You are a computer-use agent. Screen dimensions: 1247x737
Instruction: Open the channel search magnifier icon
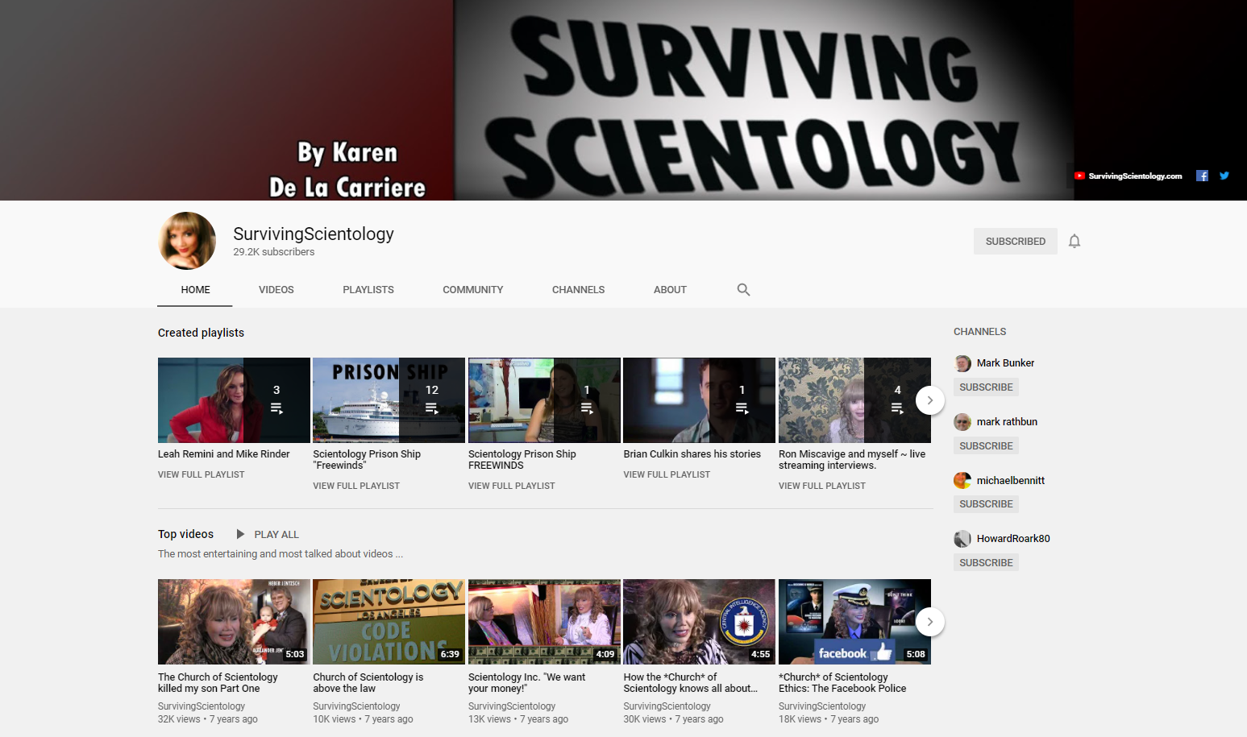point(743,290)
